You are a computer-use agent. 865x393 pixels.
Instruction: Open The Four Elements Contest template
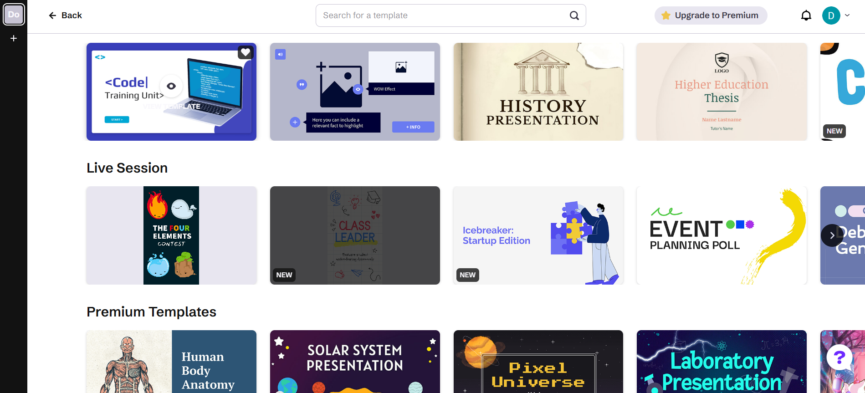click(171, 235)
